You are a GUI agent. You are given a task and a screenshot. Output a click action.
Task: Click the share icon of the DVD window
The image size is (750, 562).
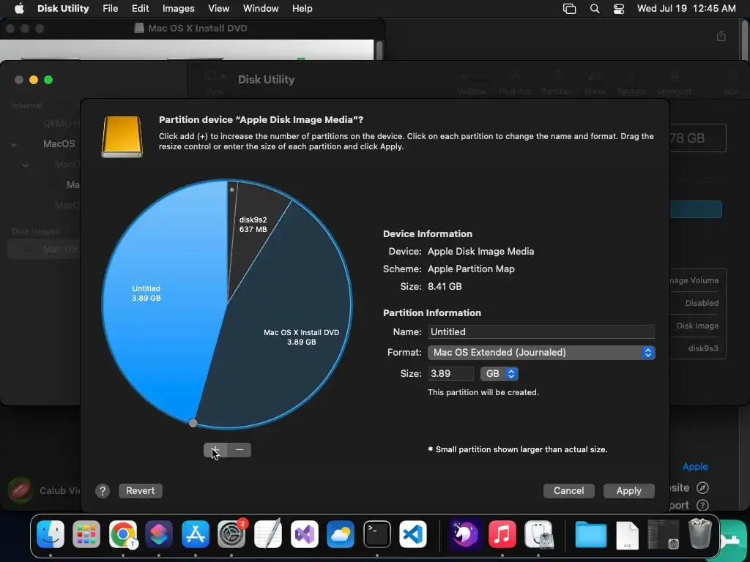click(721, 36)
